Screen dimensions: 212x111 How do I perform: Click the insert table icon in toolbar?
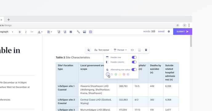point(91,32)
